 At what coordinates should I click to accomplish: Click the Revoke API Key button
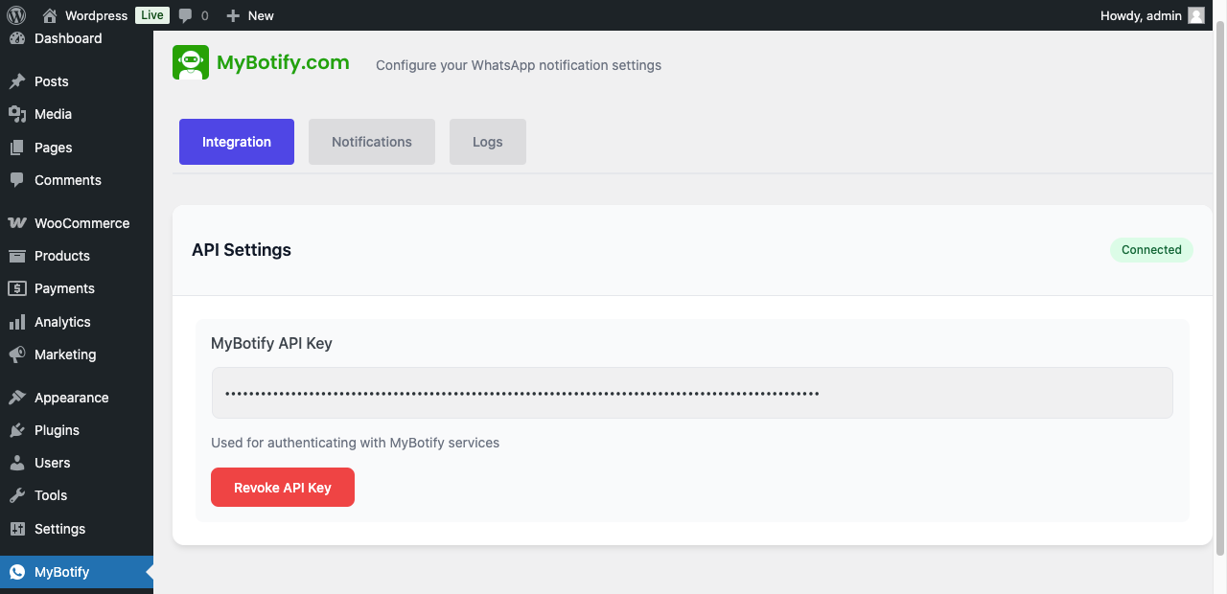coord(283,488)
